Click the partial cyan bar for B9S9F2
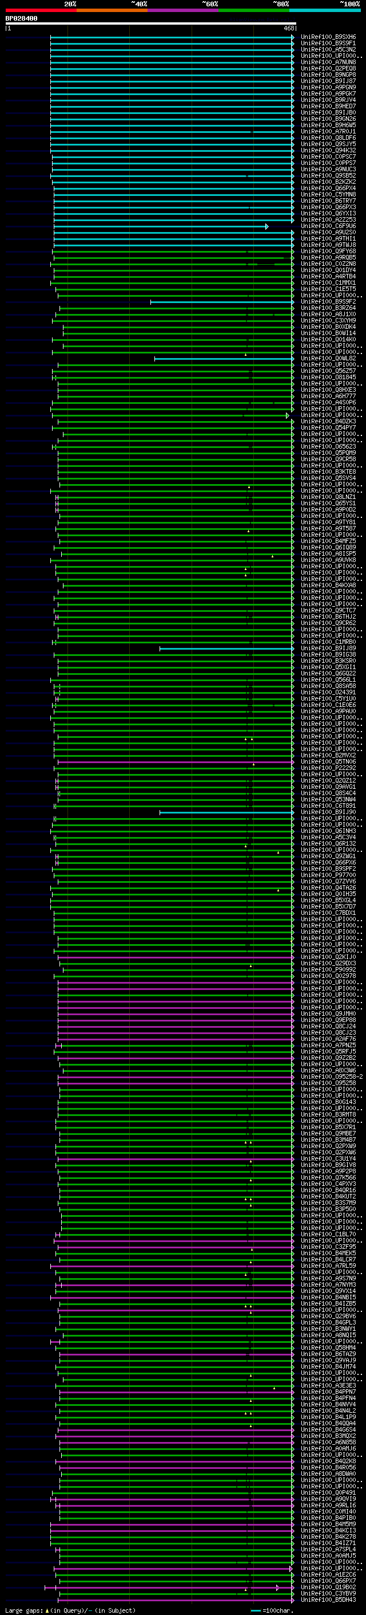The height and width of the screenshot is (1615, 366). [222, 302]
